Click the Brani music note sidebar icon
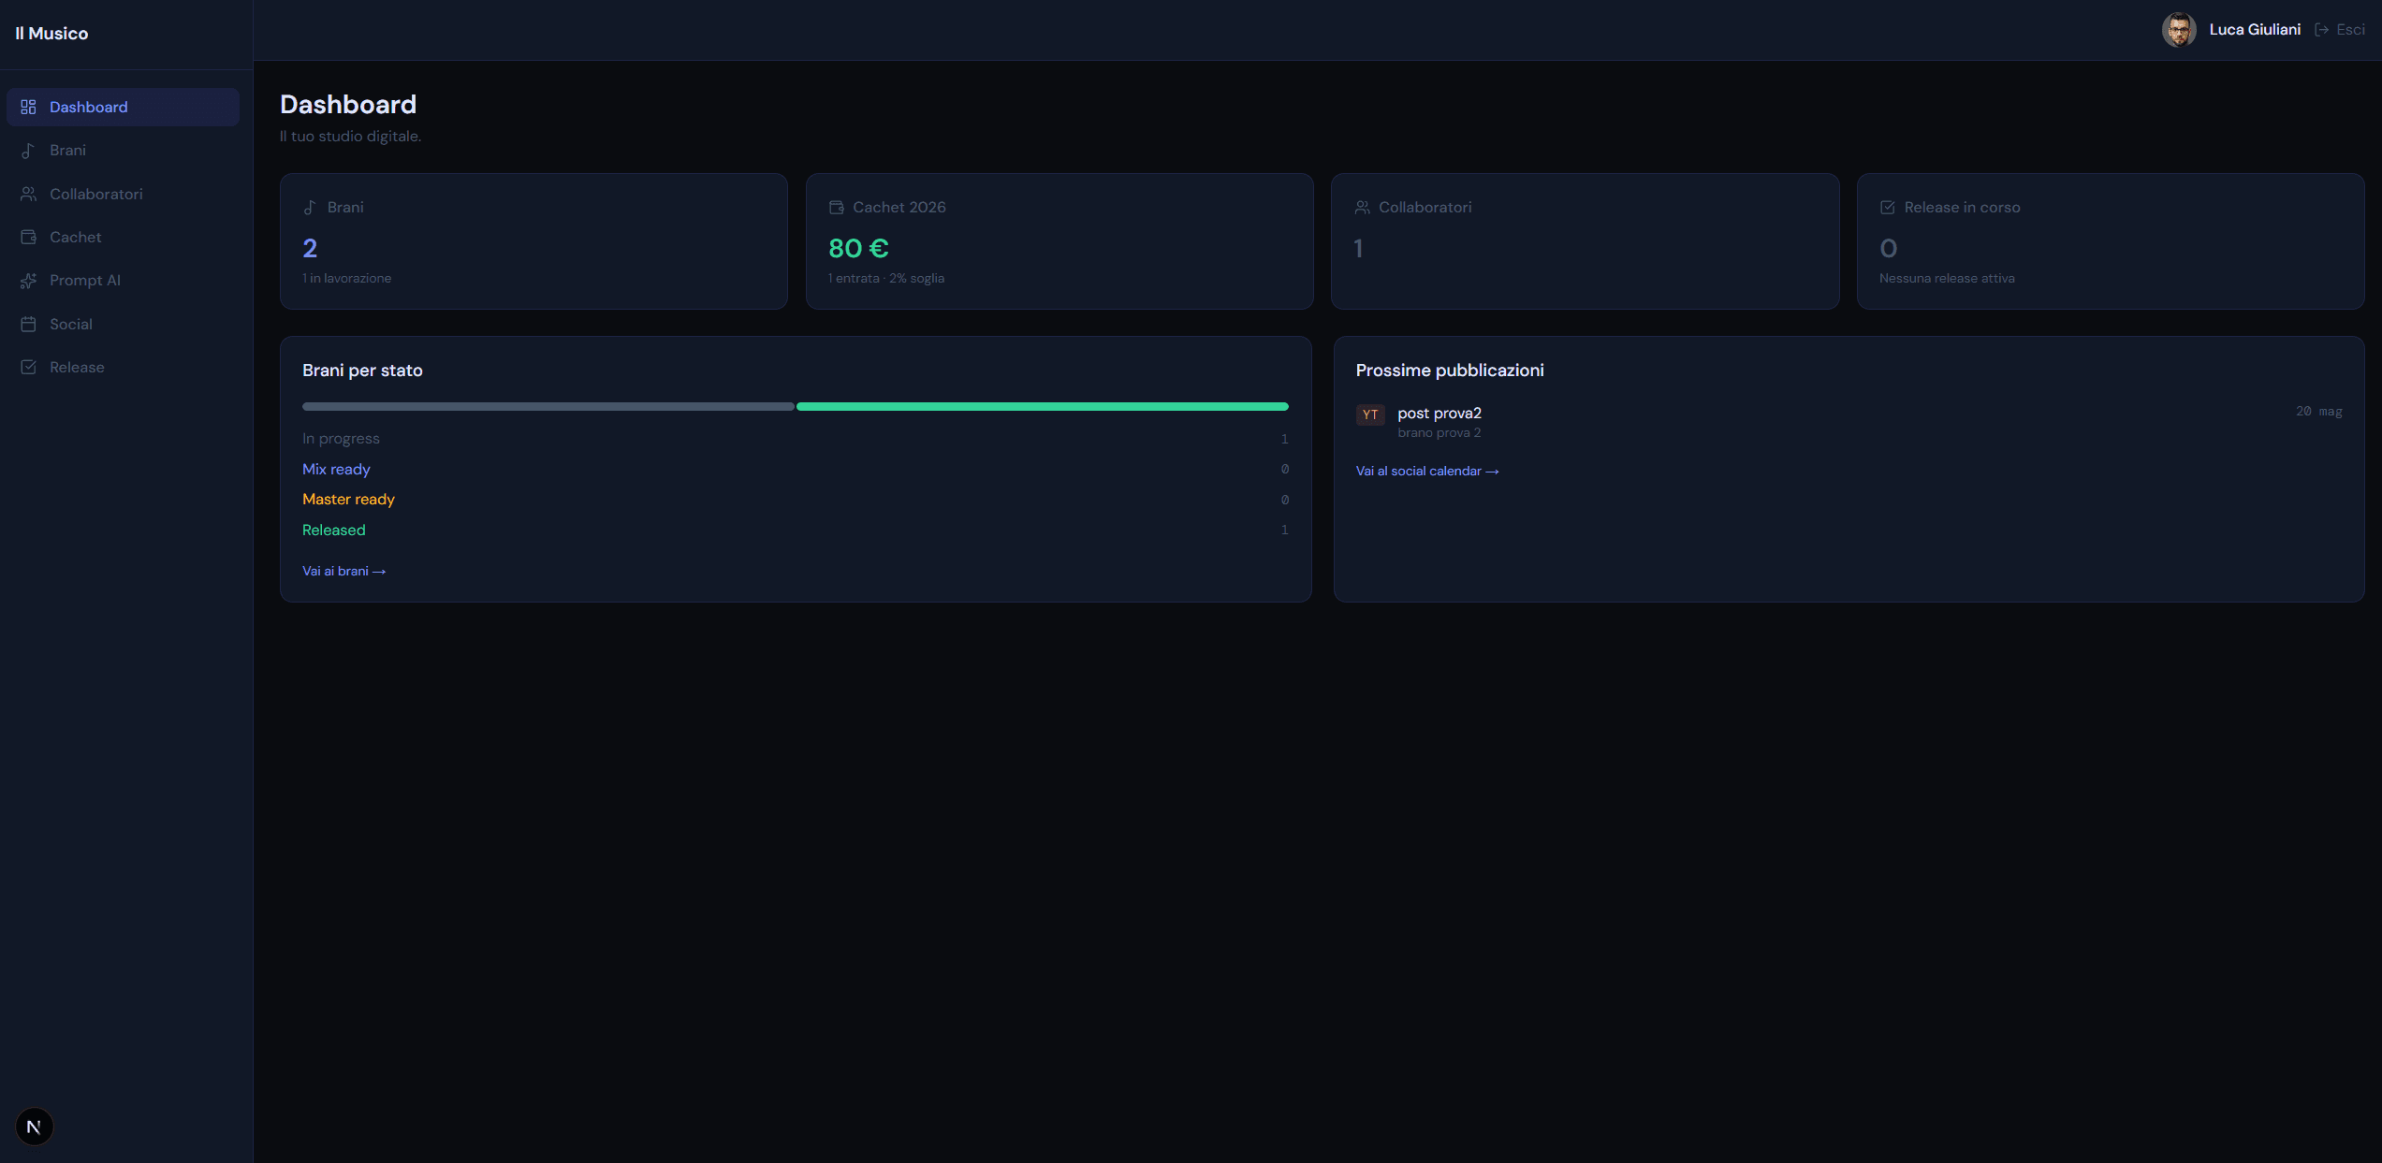 pyautogui.click(x=28, y=151)
